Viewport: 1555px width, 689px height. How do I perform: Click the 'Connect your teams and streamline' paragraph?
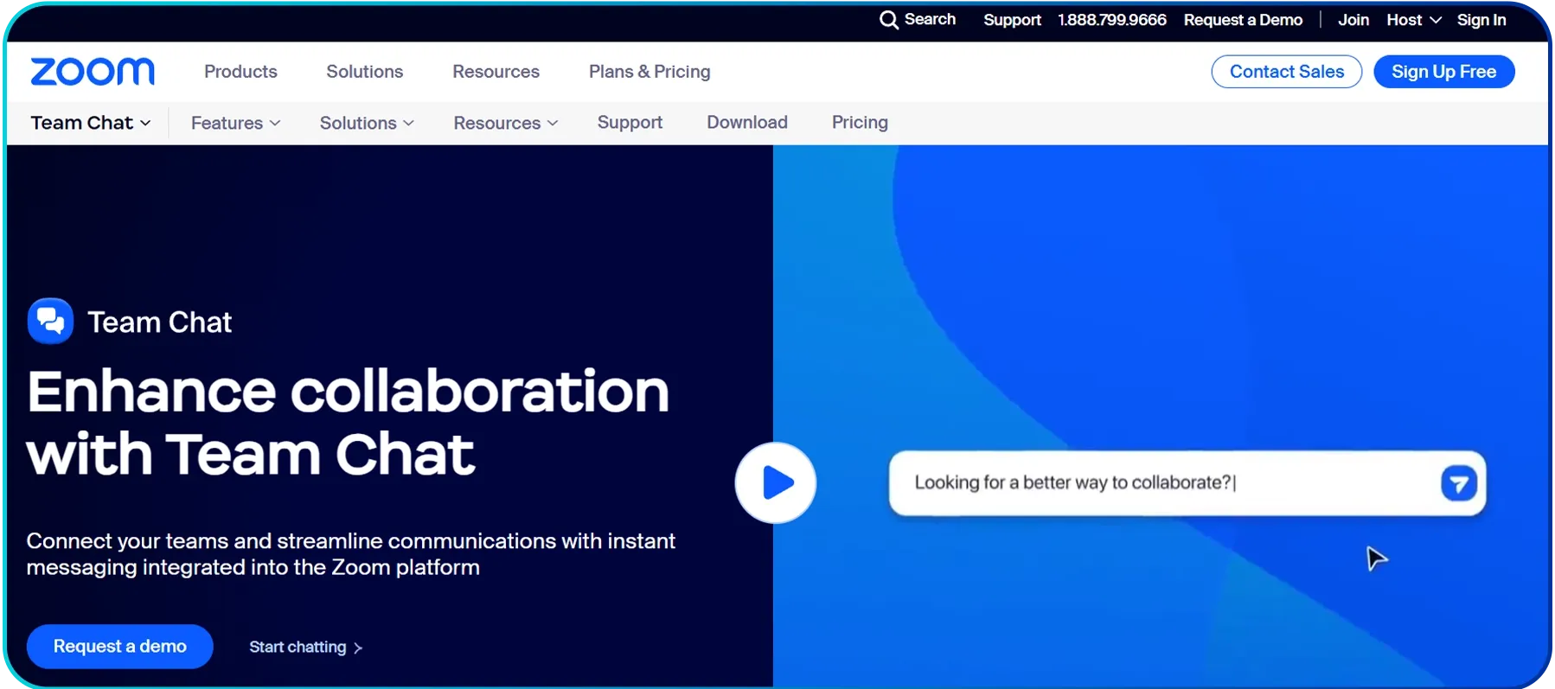click(x=350, y=554)
